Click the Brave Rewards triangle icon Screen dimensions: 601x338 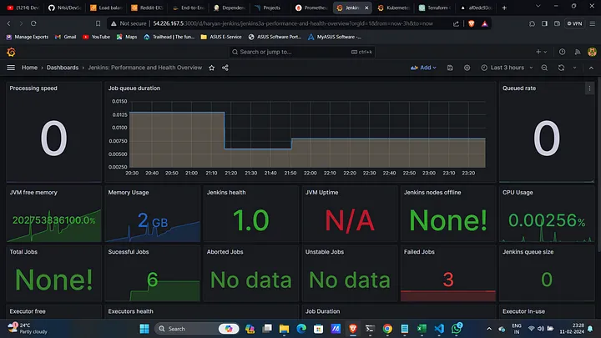485,23
